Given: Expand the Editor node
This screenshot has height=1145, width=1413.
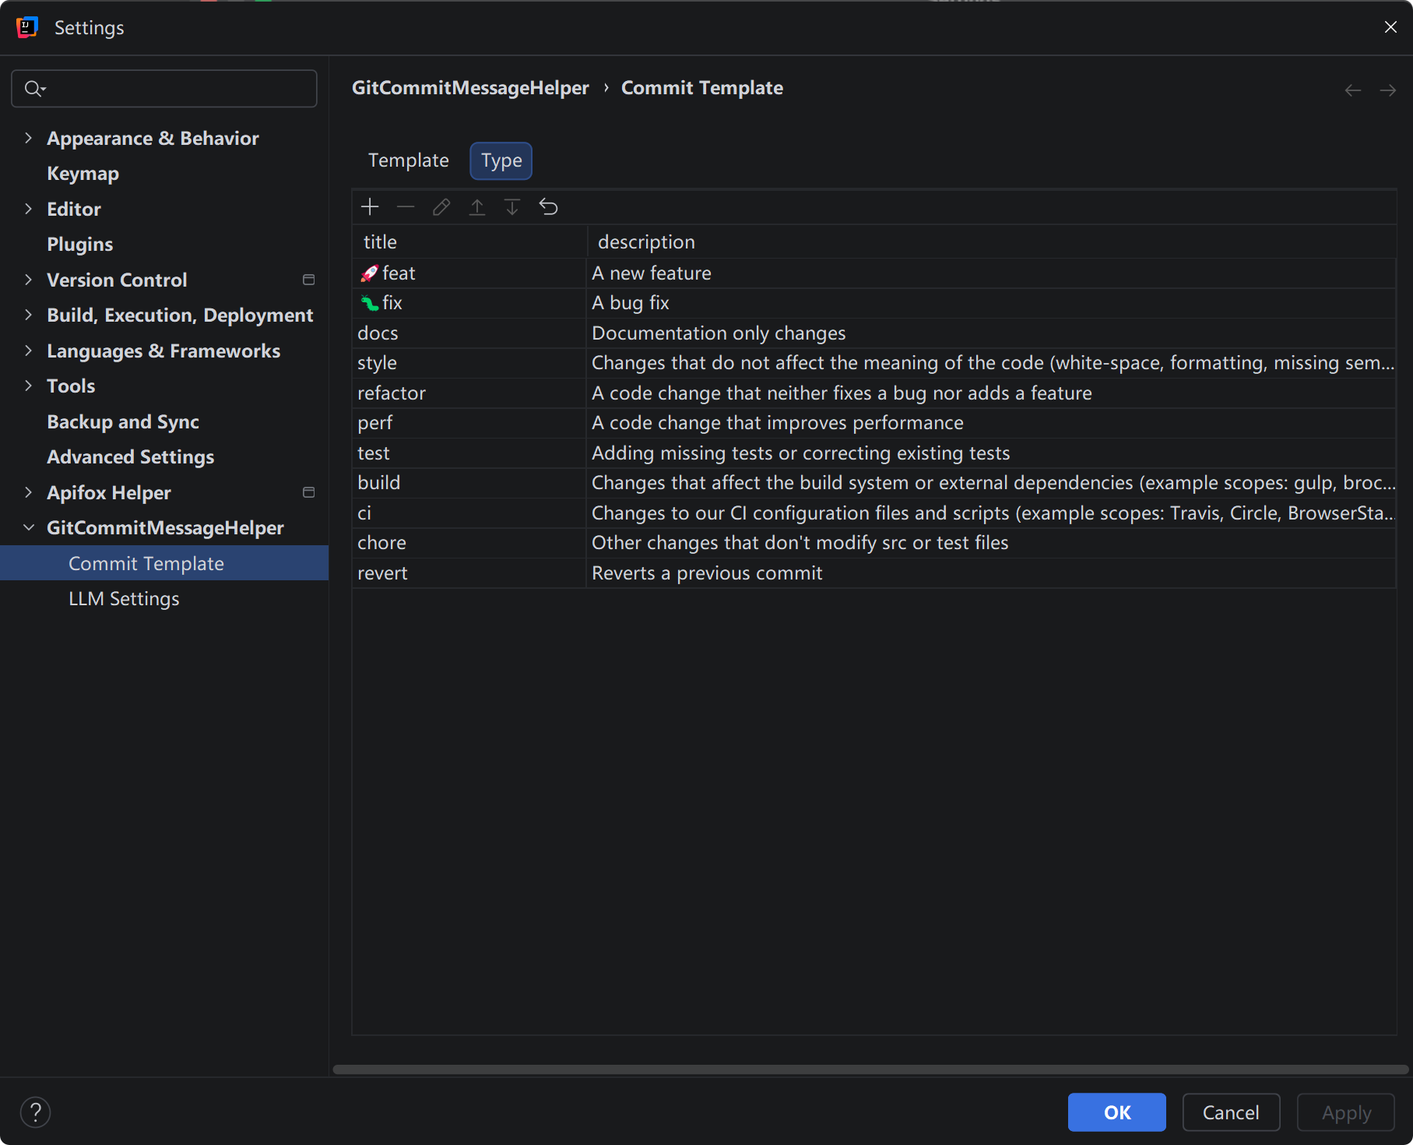Looking at the screenshot, I should [x=29, y=209].
